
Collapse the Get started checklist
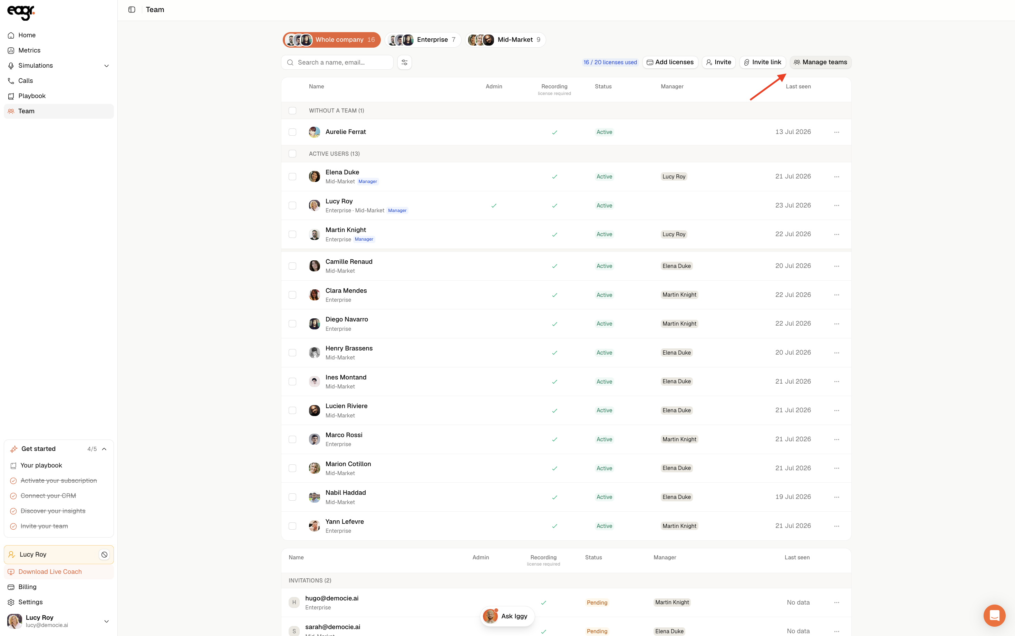104,449
